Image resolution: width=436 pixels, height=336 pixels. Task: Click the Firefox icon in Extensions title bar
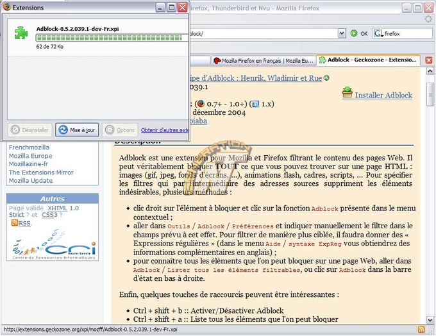point(7,7)
